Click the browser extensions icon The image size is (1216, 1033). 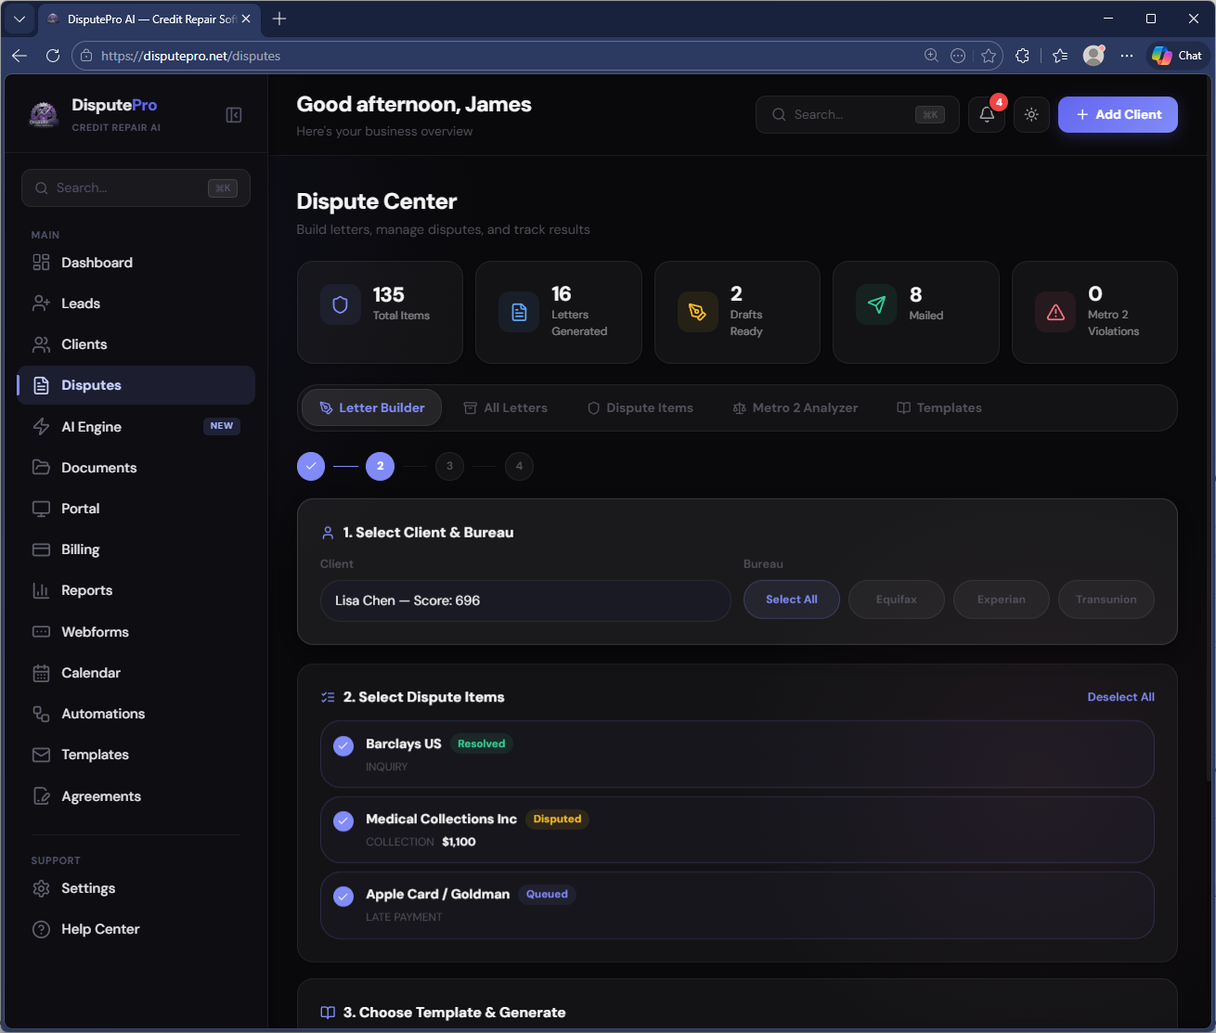pyautogui.click(x=1022, y=56)
